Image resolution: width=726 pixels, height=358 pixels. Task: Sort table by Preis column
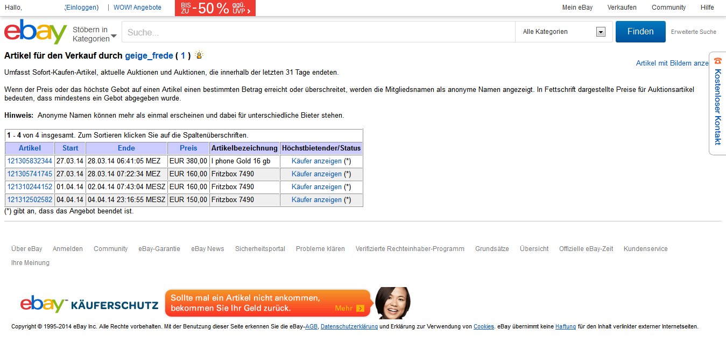[188, 148]
